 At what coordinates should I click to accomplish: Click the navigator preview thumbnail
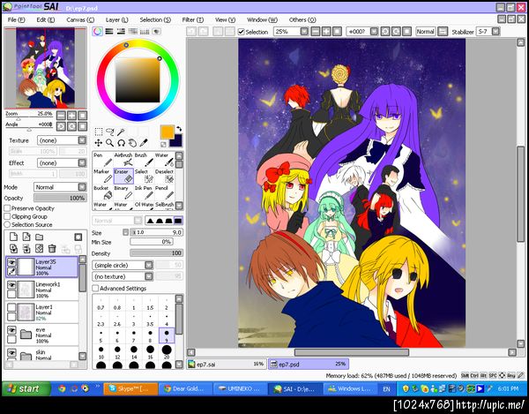click(x=45, y=68)
